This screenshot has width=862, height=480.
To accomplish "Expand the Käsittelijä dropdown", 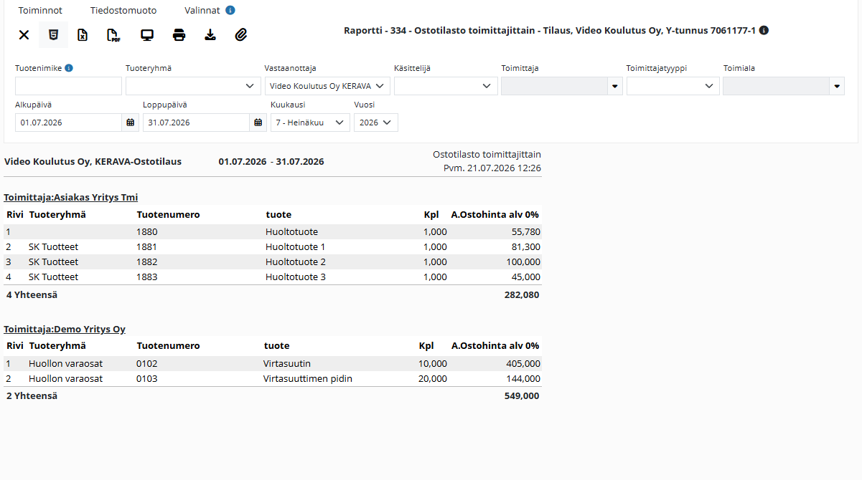I will click(x=446, y=86).
